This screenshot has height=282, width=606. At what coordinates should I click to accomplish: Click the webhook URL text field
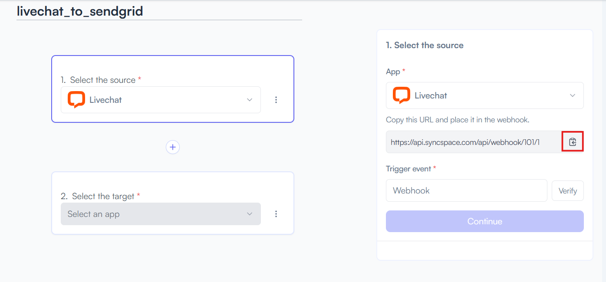pos(474,142)
